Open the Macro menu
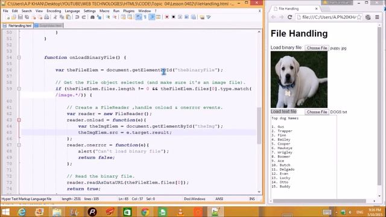Image resolution: width=386 pixels, height=217 pixels. tap(104, 11)
